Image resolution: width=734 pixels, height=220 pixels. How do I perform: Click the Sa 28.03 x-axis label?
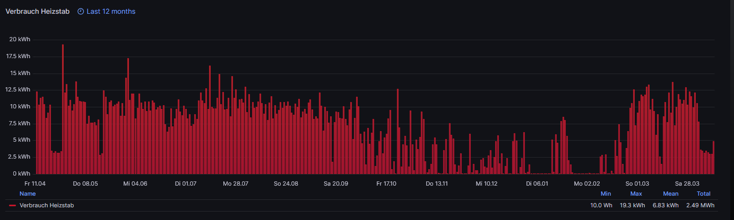[687, 184]
